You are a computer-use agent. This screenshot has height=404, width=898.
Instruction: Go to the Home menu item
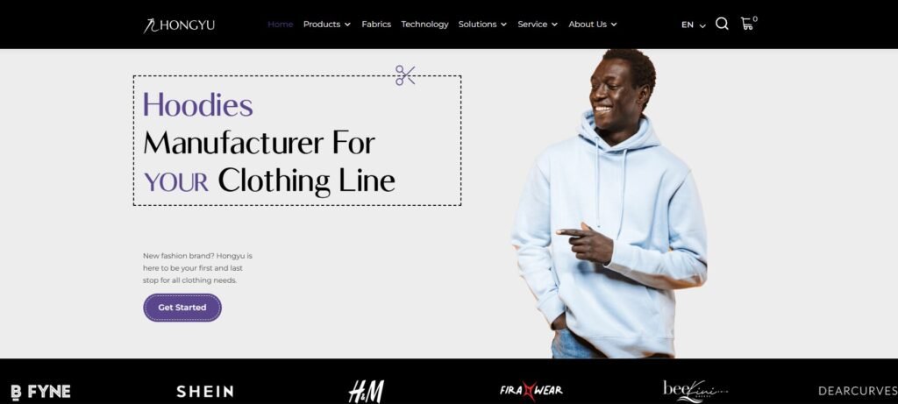pyautogui.click(x=280, y=24)
